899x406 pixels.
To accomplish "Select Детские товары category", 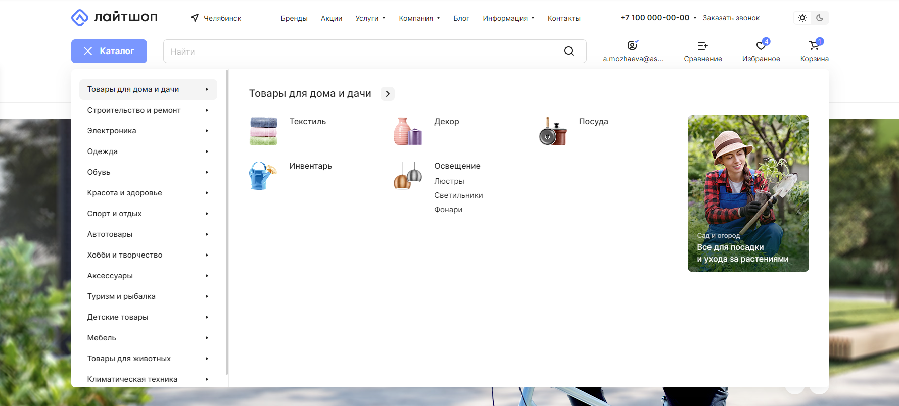I will click(148, 317).
